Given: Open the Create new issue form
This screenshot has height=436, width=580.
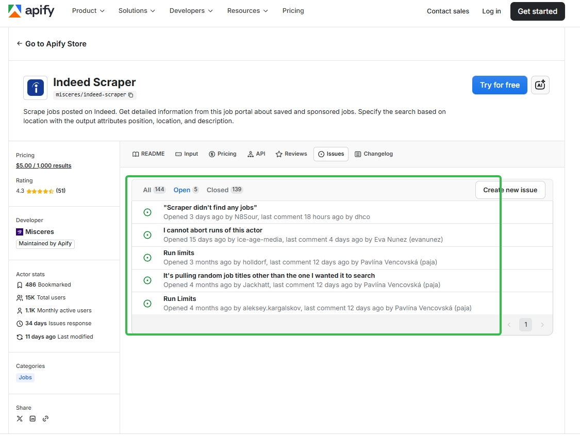Looking at the screenshot, I should 510,190.
